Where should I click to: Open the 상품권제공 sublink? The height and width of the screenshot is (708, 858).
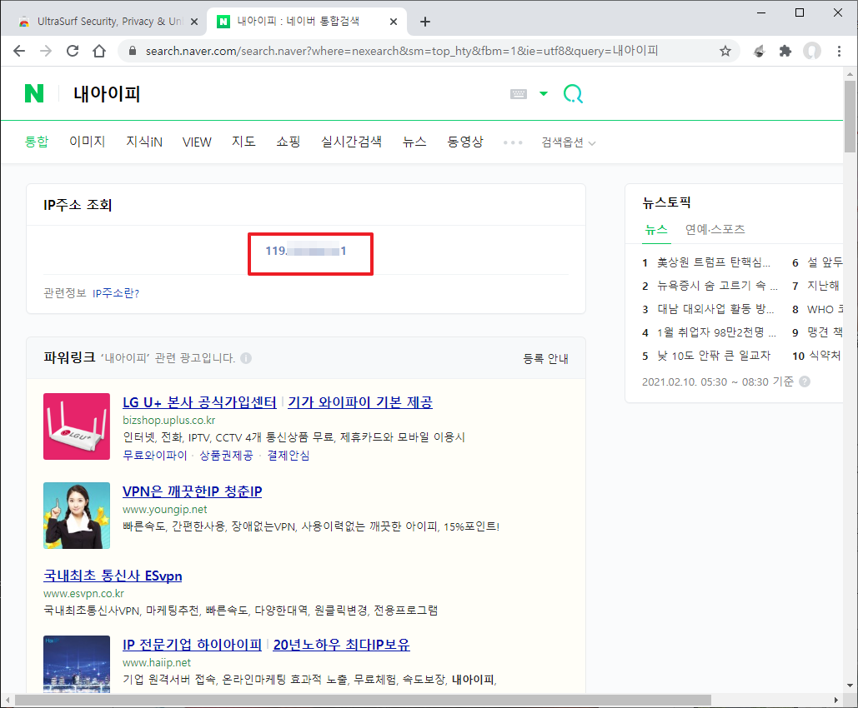(226, 456)
